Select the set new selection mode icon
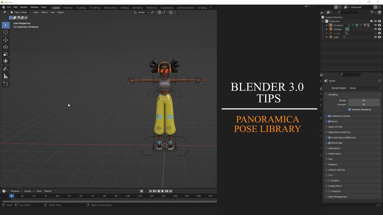 click(x=11, y=18)
